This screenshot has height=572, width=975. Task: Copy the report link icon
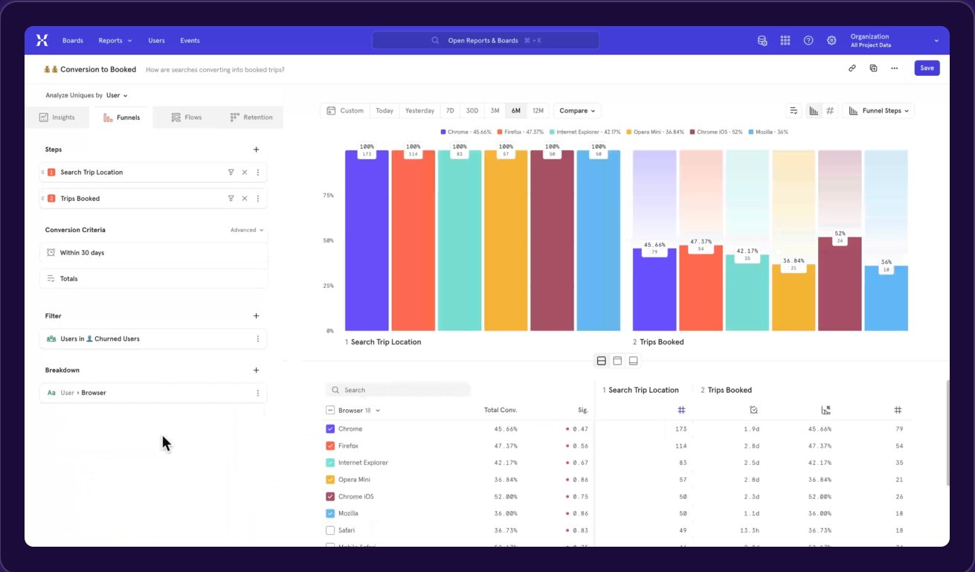tap(852, 68)
